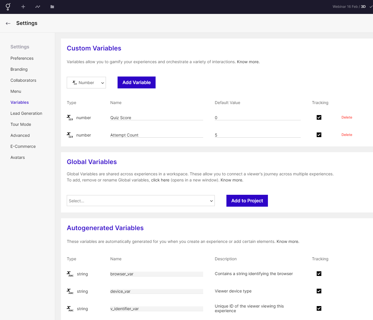Viewport: 373px width, 320px height.
Task: Click the app logo icon in top bar
Action: tap(8, 7)
